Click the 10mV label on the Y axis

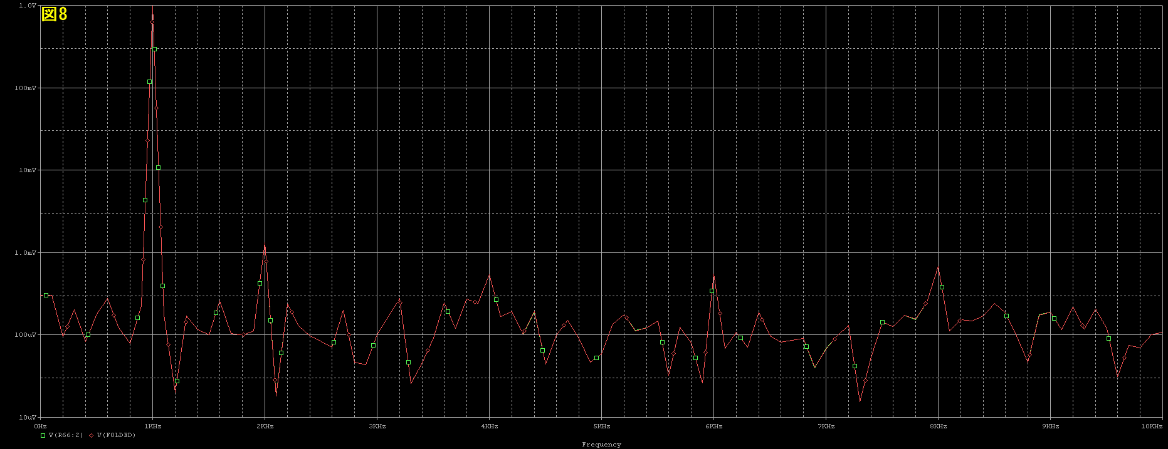28,170
